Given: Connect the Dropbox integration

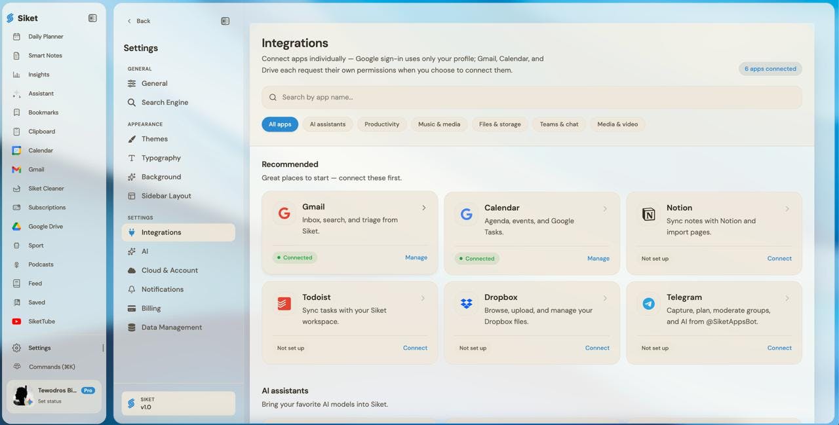Looking at the screenshot, I should 597,348.
